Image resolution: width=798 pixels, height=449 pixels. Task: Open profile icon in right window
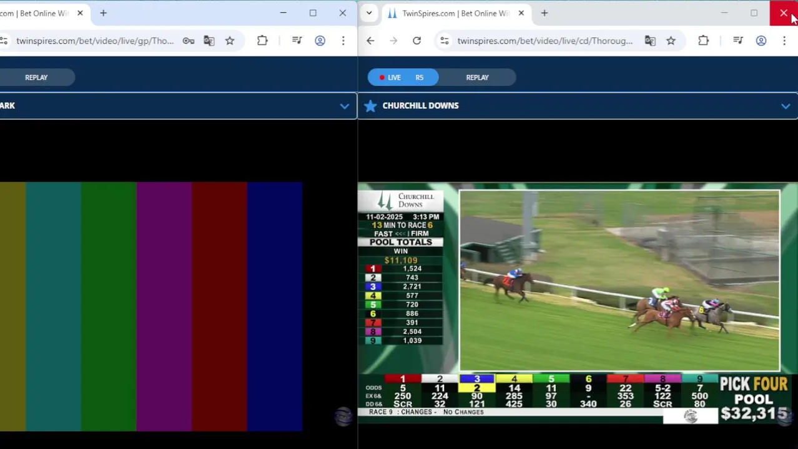761,41
